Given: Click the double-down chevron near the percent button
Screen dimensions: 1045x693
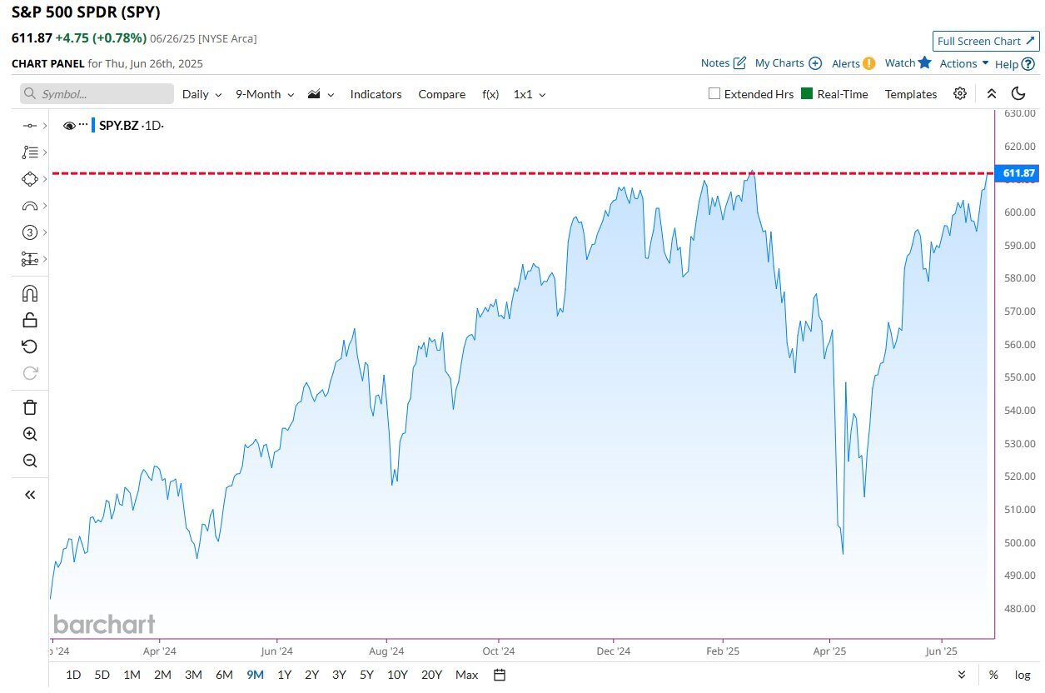Looking at the screenshot, I should click(962, 675).
